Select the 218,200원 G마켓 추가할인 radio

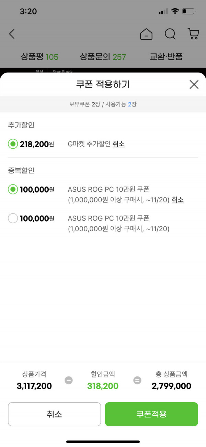[13, 144]
